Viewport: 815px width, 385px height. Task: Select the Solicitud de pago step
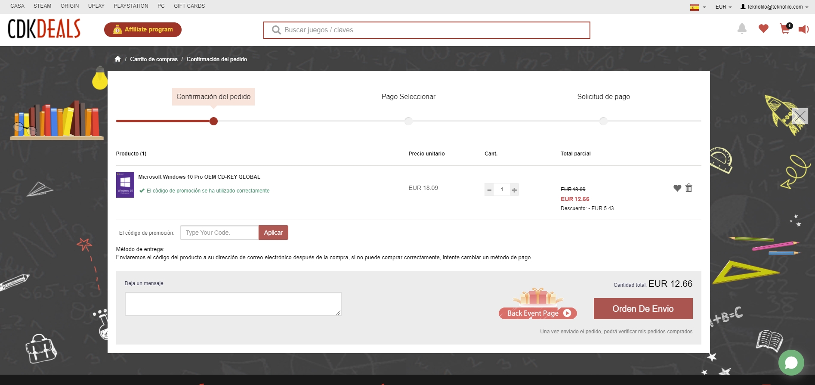[603, 97]
